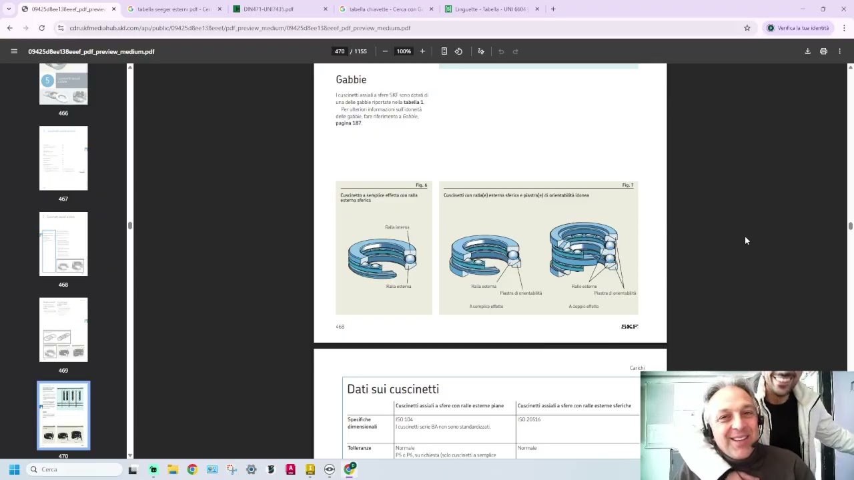Viewport: 854px width, 480px height.
Task: Click the Gabbie heading text
Action: coord(351,79)
